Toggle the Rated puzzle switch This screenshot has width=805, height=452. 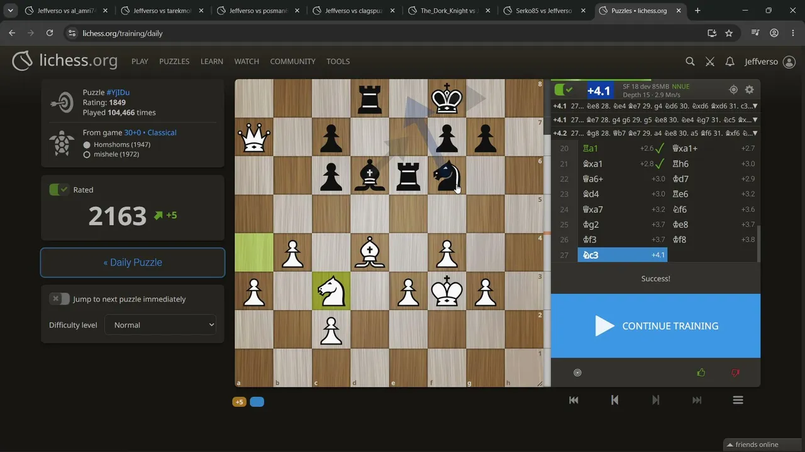[x=59, y=190]
